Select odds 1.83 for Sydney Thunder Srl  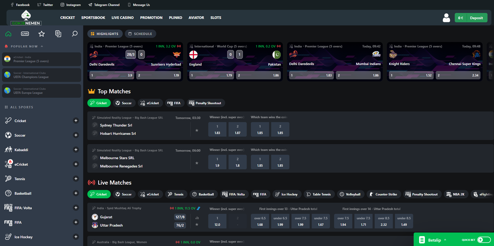[x=217, y=129]
